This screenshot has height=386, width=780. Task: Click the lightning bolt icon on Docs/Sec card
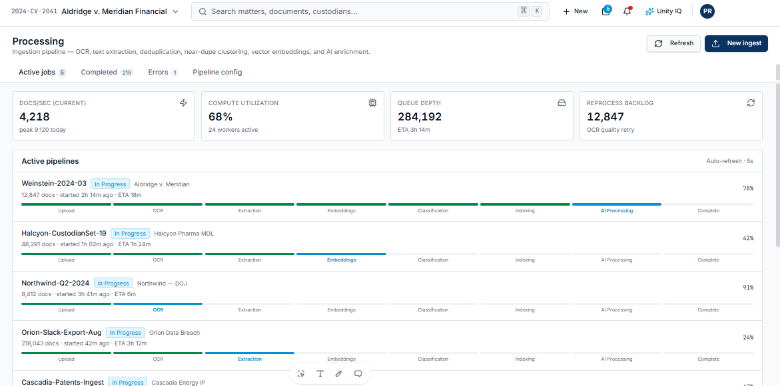(184, 103)
